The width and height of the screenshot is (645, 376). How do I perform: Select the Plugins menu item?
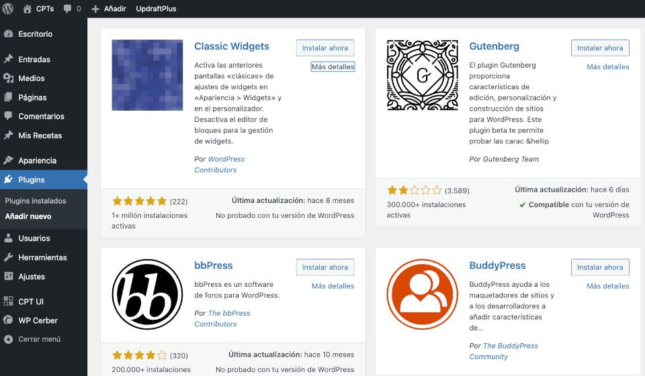(x=44, y=180)
